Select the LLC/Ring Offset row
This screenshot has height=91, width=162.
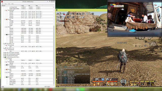[27, 7]
